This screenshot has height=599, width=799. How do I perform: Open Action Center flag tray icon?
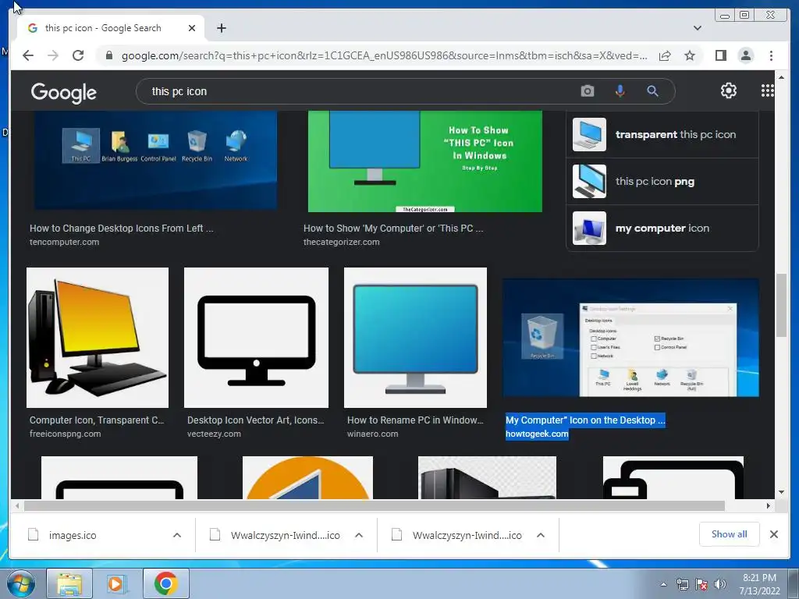[701, 584]
